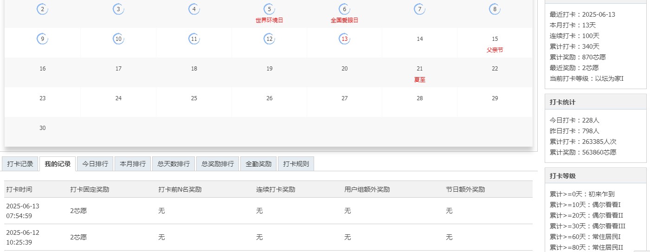Open the 总奖励排行 tab

point(218,164)
